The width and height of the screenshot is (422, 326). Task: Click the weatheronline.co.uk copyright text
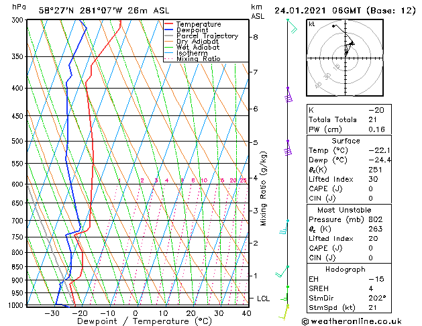click(352, 321)
